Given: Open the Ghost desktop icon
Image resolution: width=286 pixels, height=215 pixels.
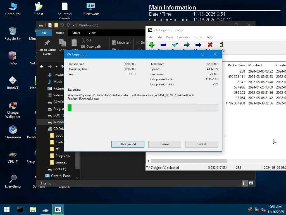Looking at the screenshot, I should [39, 9].
